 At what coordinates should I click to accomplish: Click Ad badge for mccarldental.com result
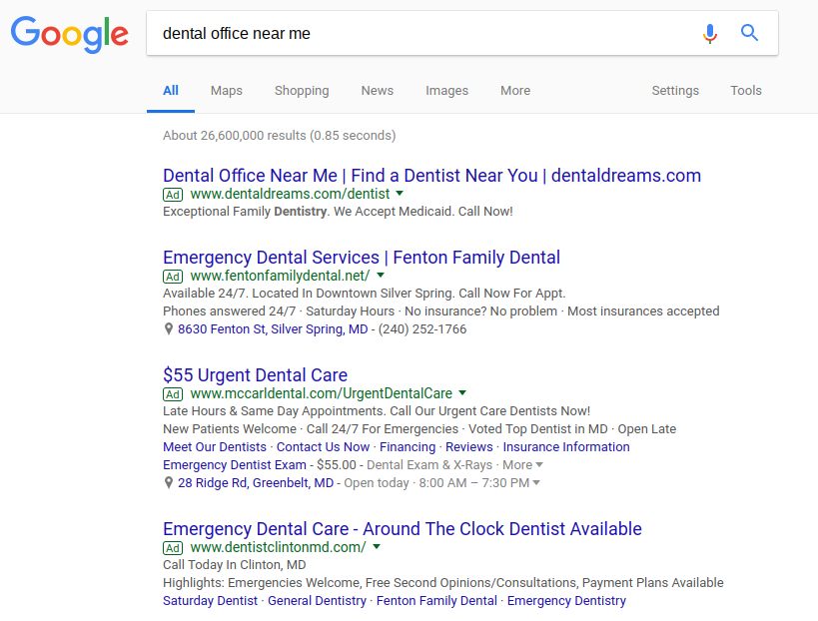coord(173,394)
